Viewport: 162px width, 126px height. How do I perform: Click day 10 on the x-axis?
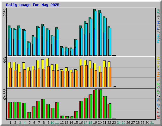tap(52, 123)
